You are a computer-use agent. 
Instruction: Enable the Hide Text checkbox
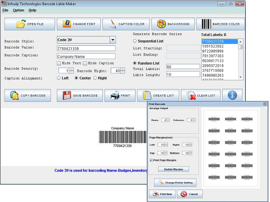point(59,63)
